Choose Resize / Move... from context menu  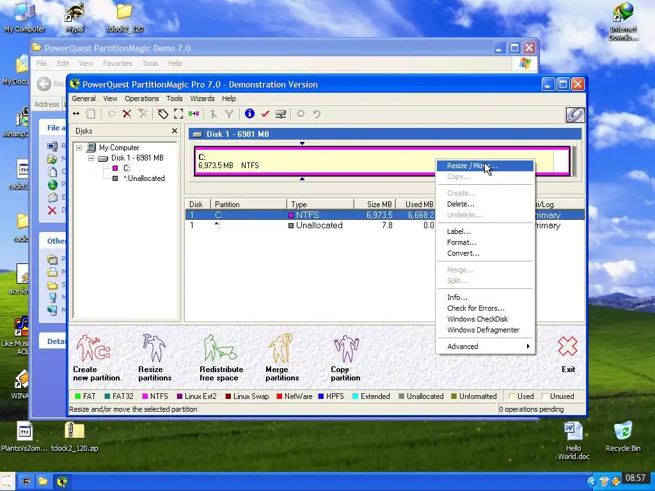(x=485, y=166)
